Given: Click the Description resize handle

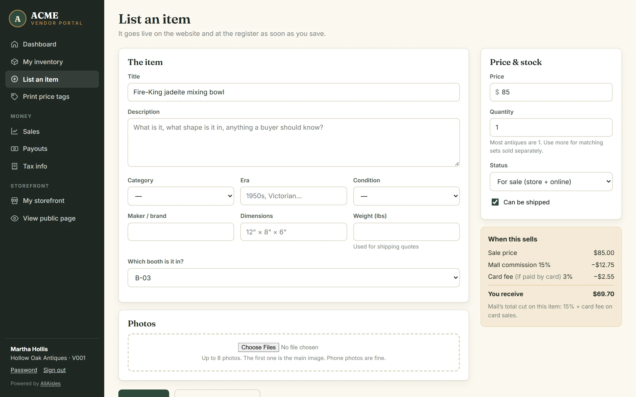Looking at the screenshot, I should [x=457, y=164].
